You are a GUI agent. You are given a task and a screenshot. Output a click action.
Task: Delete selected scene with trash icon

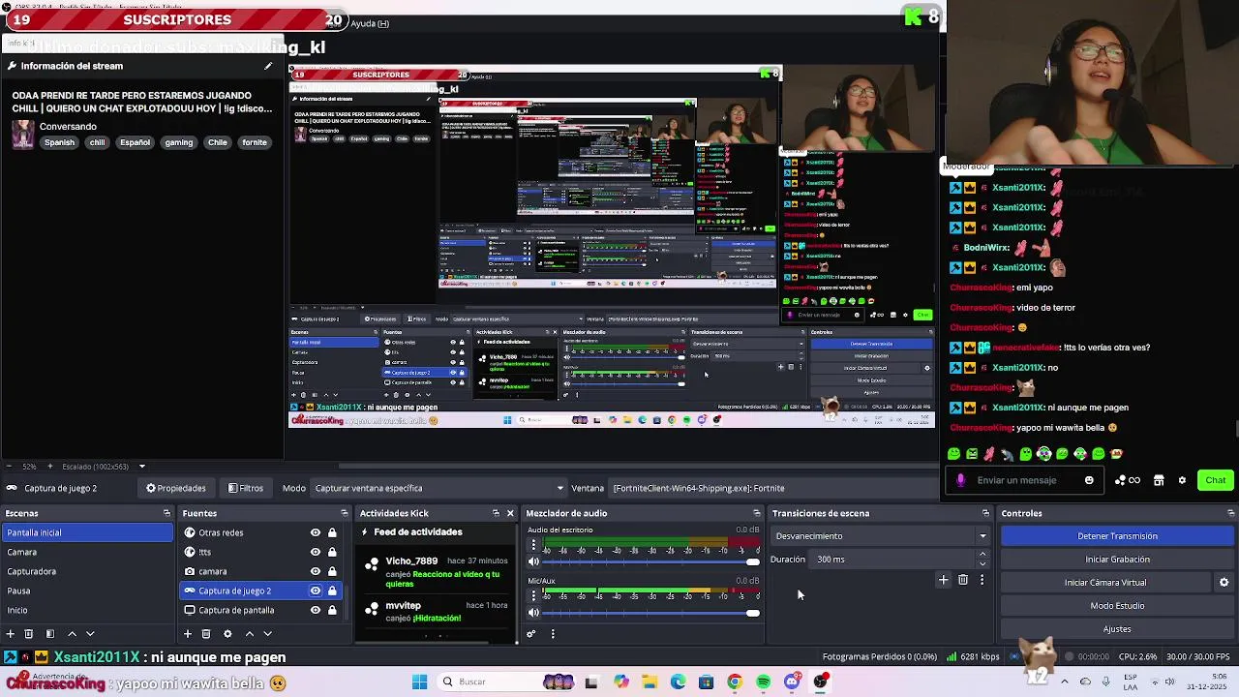click(x=29, y=634)
